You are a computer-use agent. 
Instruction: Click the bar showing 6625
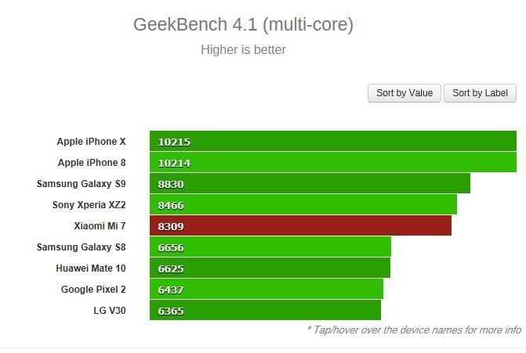[270, 268]
